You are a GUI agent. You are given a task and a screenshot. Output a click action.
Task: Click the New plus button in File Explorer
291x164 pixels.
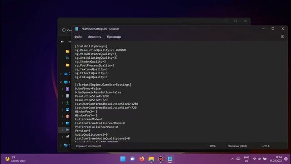(x=64, y=30)
